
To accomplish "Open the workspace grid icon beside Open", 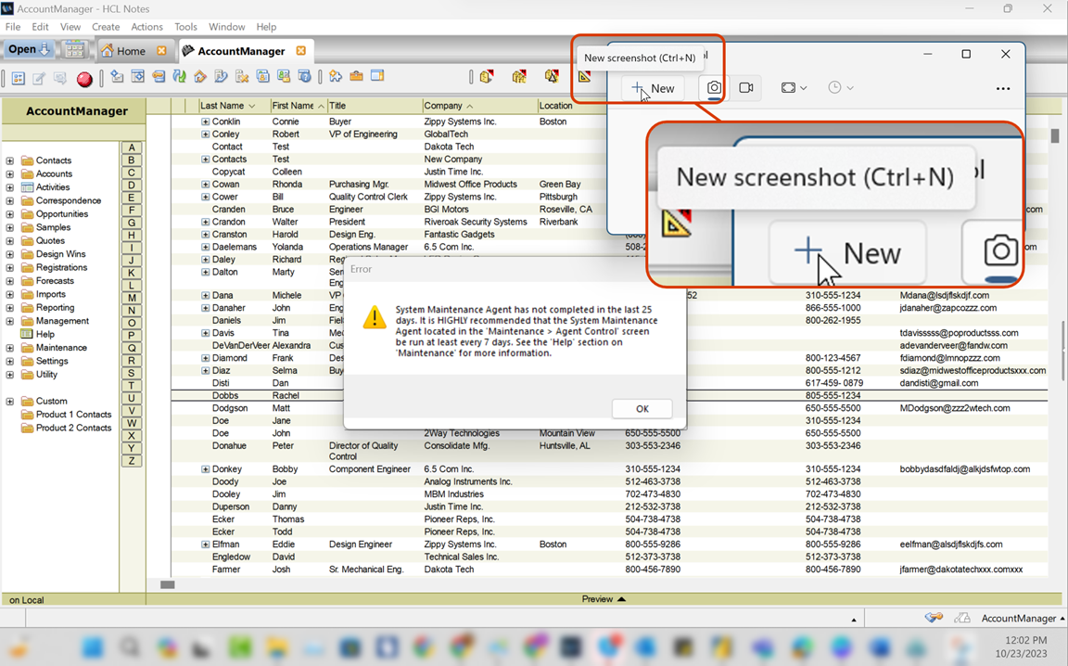I will 75,50.
